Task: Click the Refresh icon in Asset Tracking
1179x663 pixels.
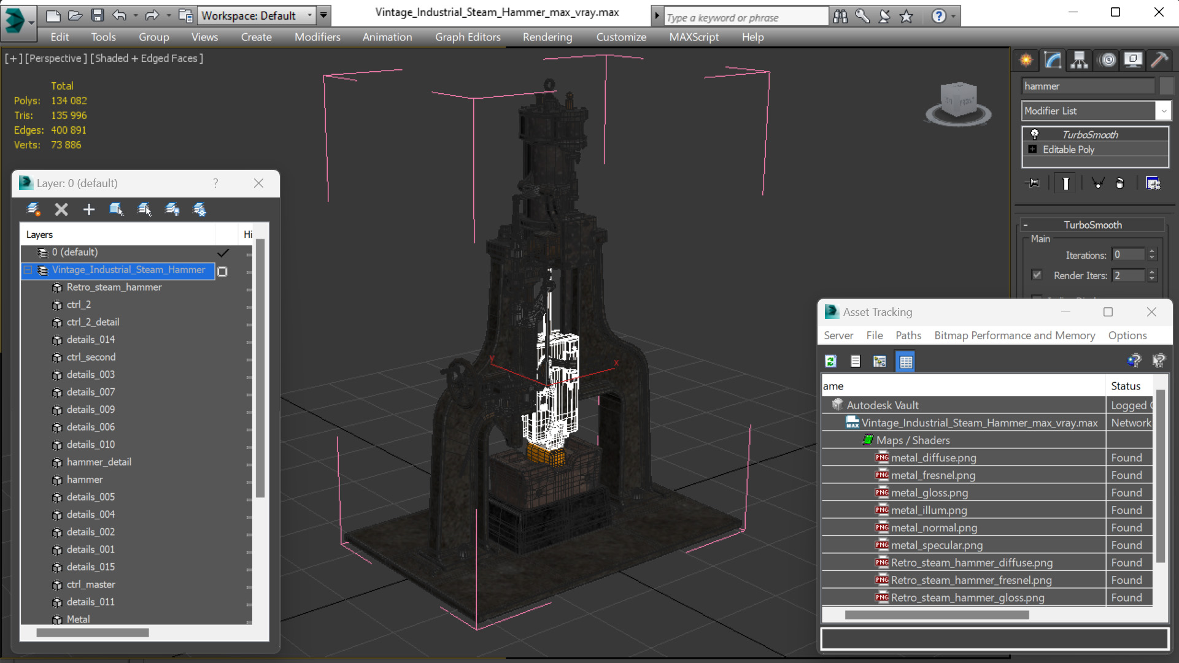Action: (x=831, y=361)
